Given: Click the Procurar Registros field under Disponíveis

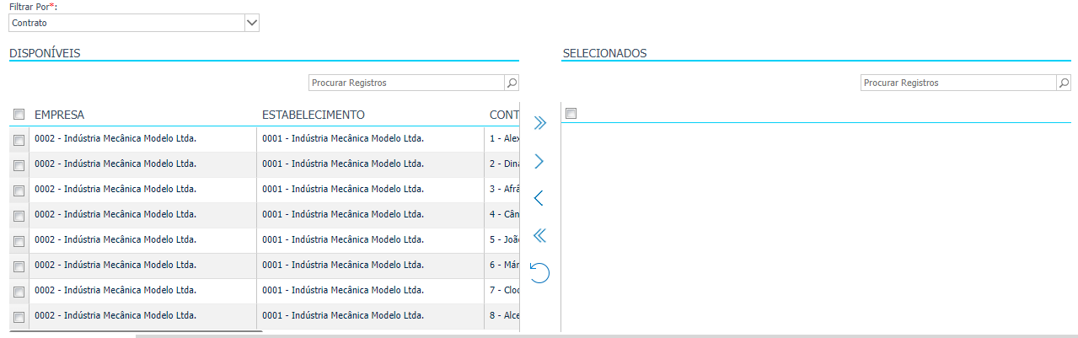Looking at the screenshot, I should coord(406,83).
